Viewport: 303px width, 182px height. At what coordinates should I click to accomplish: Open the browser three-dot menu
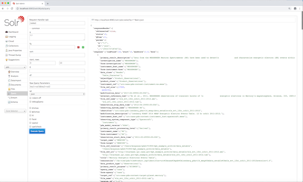pyautogui.click(x=300, y=8)
